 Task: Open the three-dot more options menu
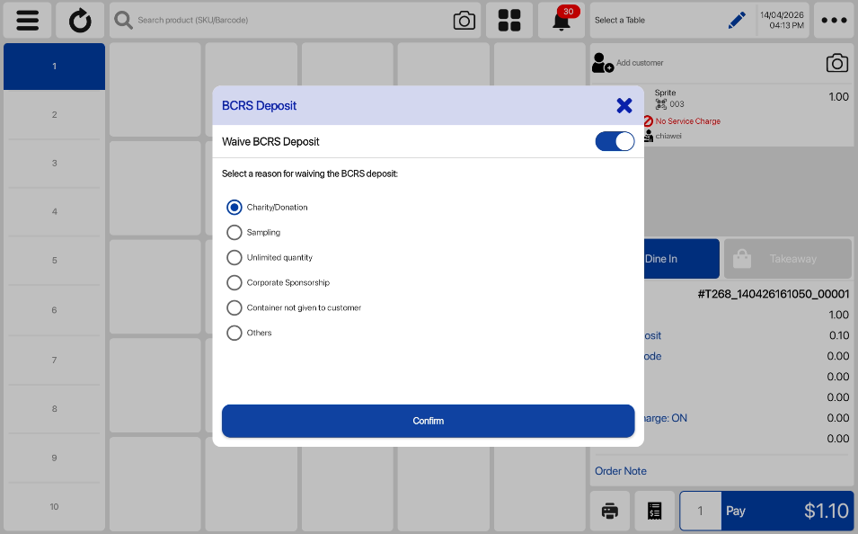pos(834,21)
